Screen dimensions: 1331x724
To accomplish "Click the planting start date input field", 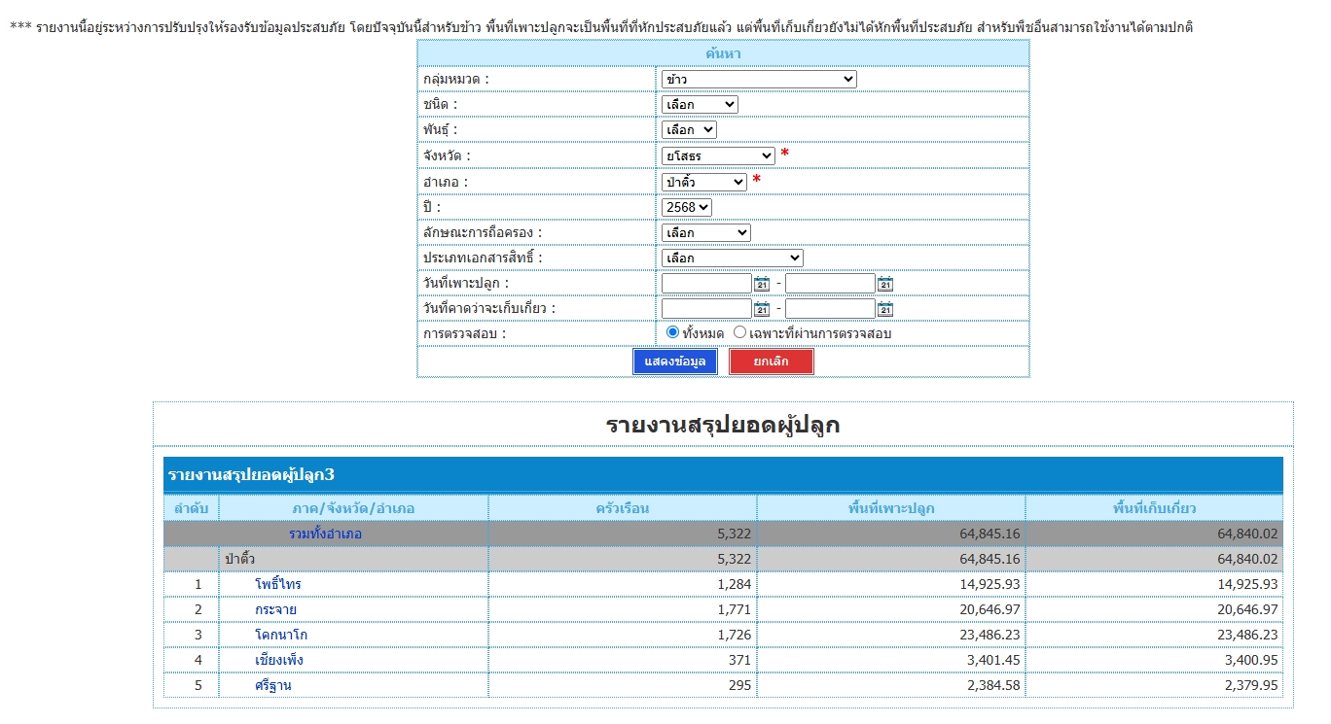I will [706, 284].
